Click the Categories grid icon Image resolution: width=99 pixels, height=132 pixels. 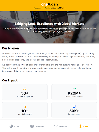[x=32, y=126]
